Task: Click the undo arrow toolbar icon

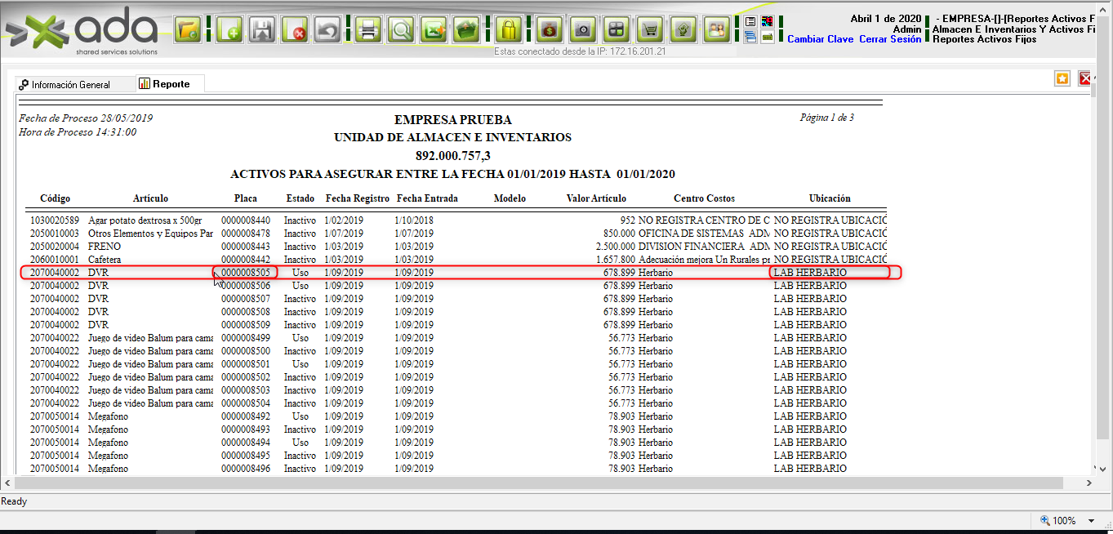Action: pyautogui.click(x=327, y=30)
